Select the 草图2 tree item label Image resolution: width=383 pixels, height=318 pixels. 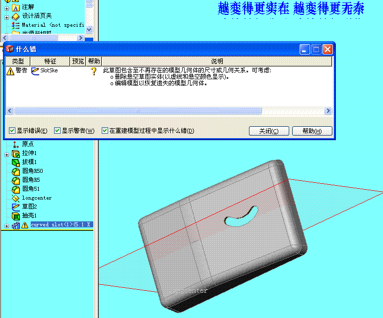pos(30,207)
